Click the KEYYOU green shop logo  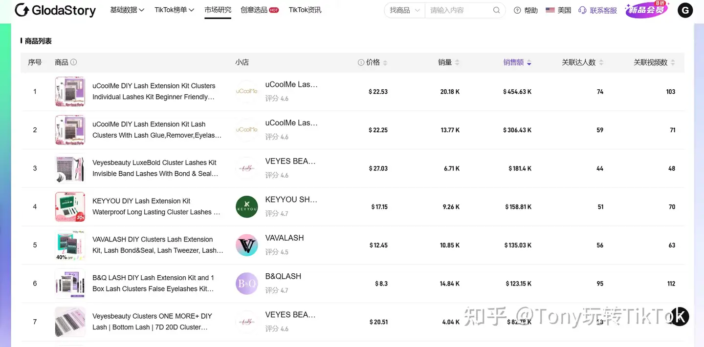pos(247,207)
